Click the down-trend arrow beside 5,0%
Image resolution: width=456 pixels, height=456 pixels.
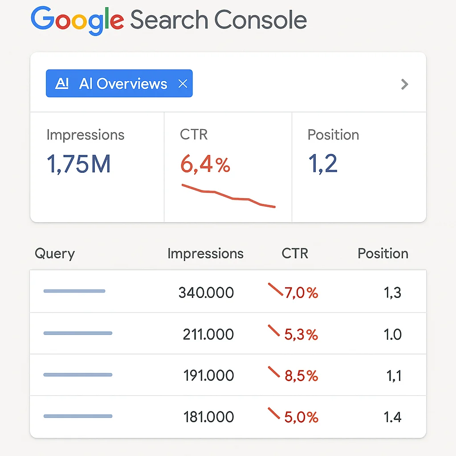274,414
